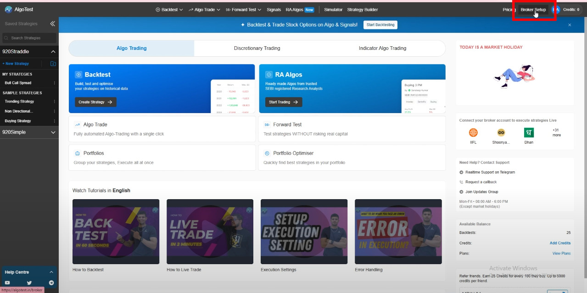Screen dimensions: 587x293
Task: Open RA Algos in the top navigation
Action: 300,10
